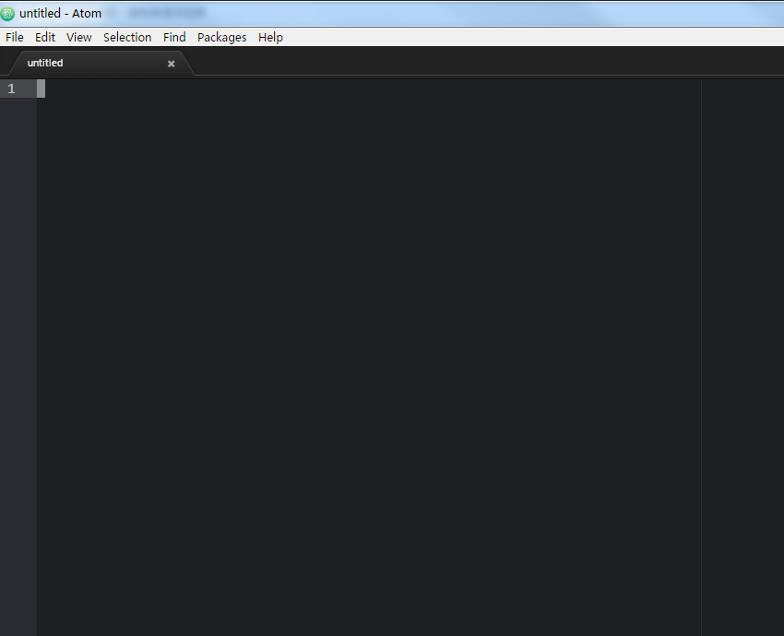Open the Edit menu

point(45,37)
